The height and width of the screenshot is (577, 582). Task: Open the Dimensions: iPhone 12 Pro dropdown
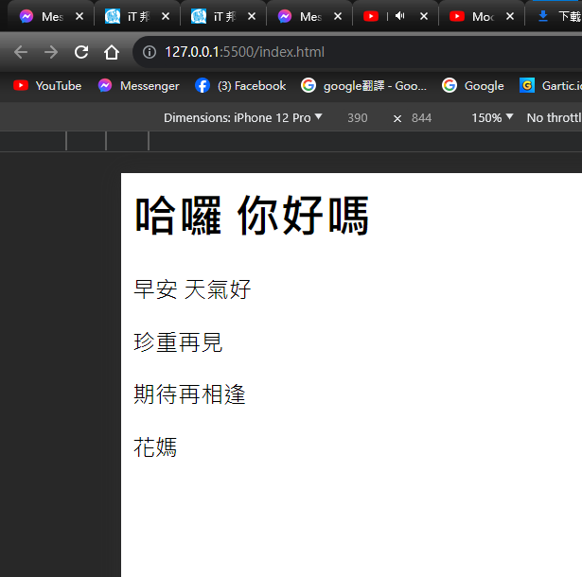click(x=243, y=117)
